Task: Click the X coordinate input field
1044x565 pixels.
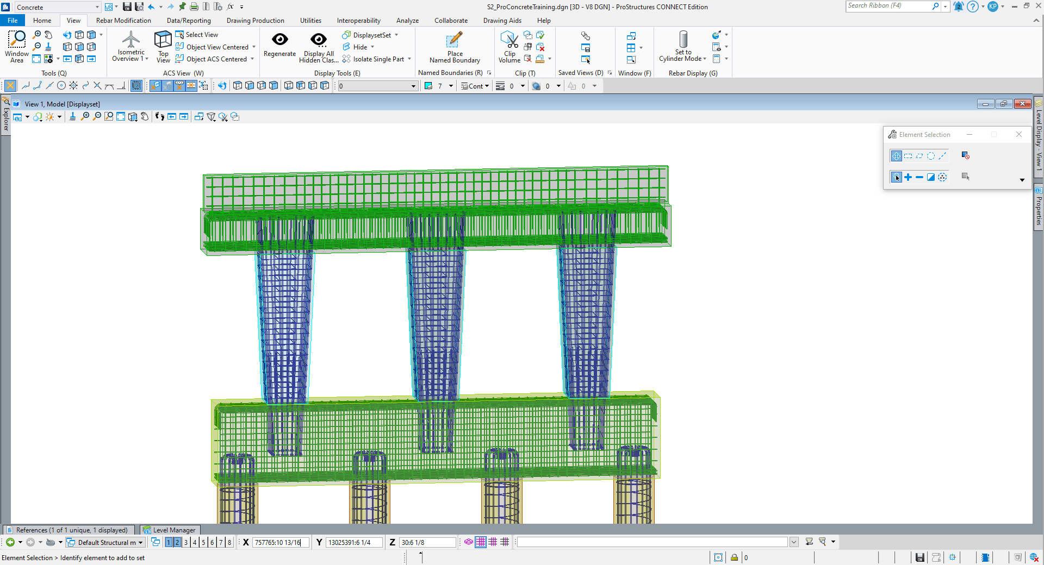Action: pos(281,542)
